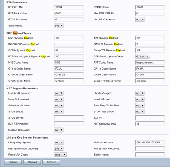Click AVT Dynamic Payload field
The width and height of the screenshot is (170, 167).
(x=150, y=38)
